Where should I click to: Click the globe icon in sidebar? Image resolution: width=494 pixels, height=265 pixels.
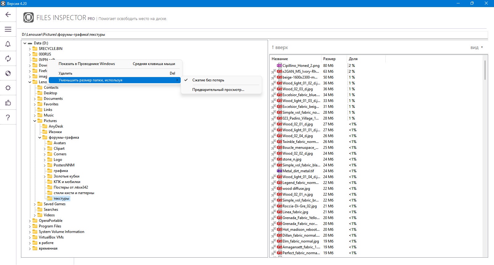click(x=8, y=73)
